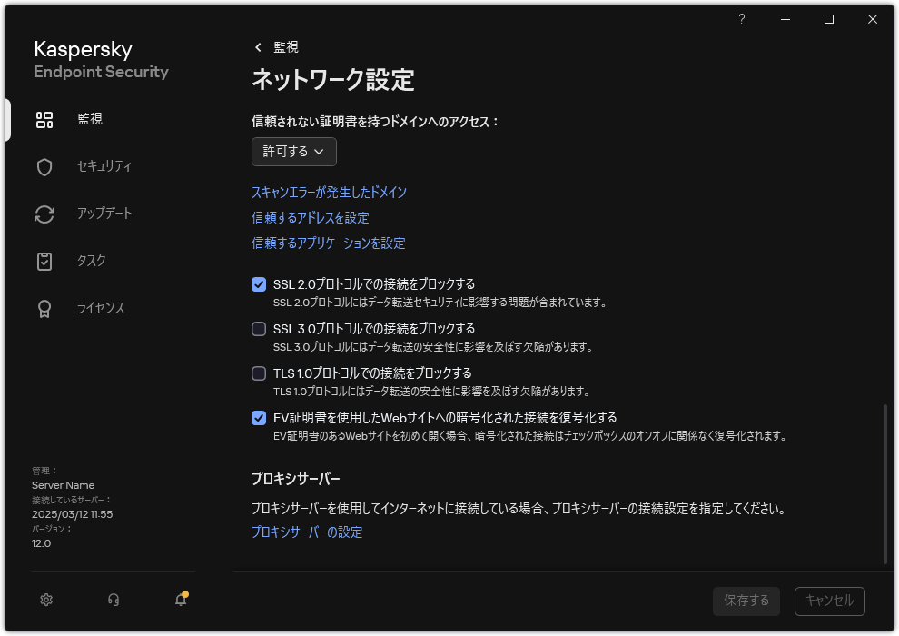Click the headset support icon
Viewport: 899px width, 636px height.
(x=113, y=600)
